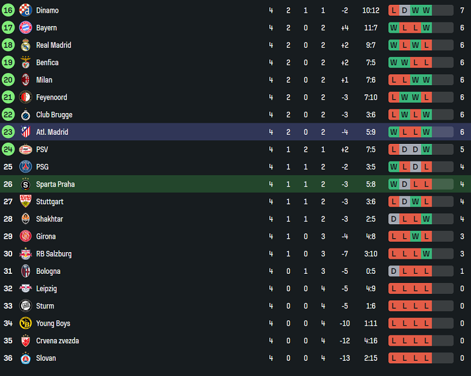Click Dinamo's draw form badge
Viewport: 471px width, 376px height.
[x=405, y=10]
